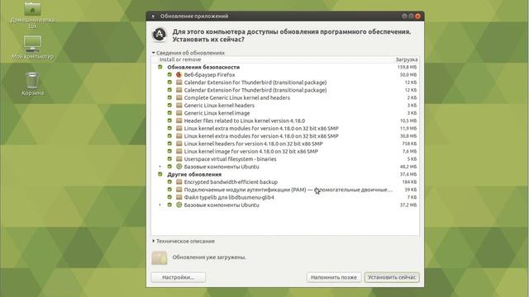Click package icon beside Файл typelib для libdbusmenu-glib4
The height and width of the screenshot is (297, 529).
point(179,197)
